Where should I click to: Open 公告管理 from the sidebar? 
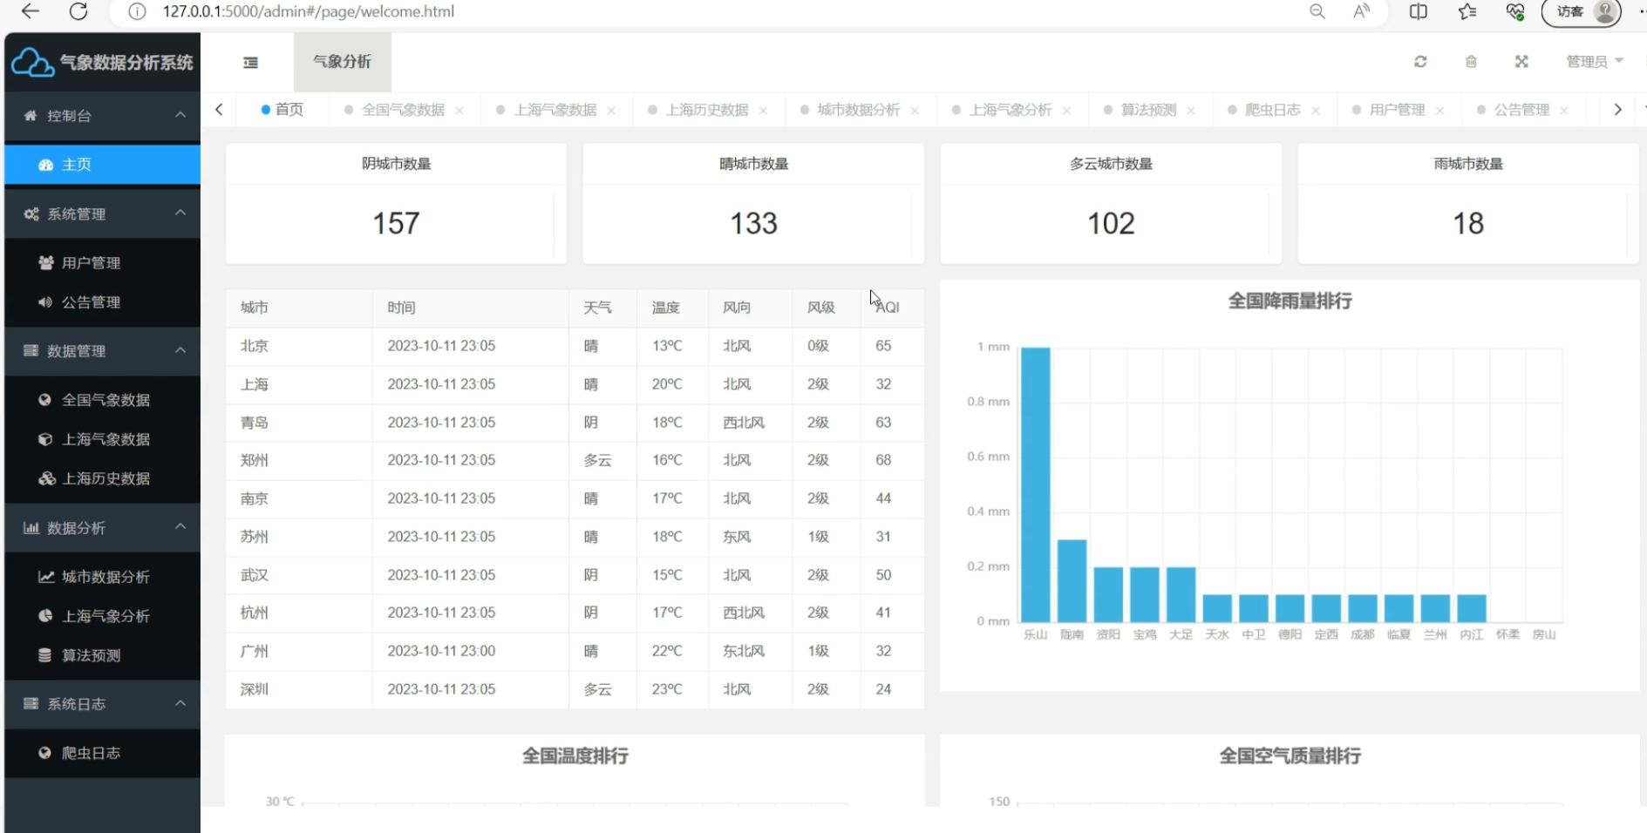point(102,302)
